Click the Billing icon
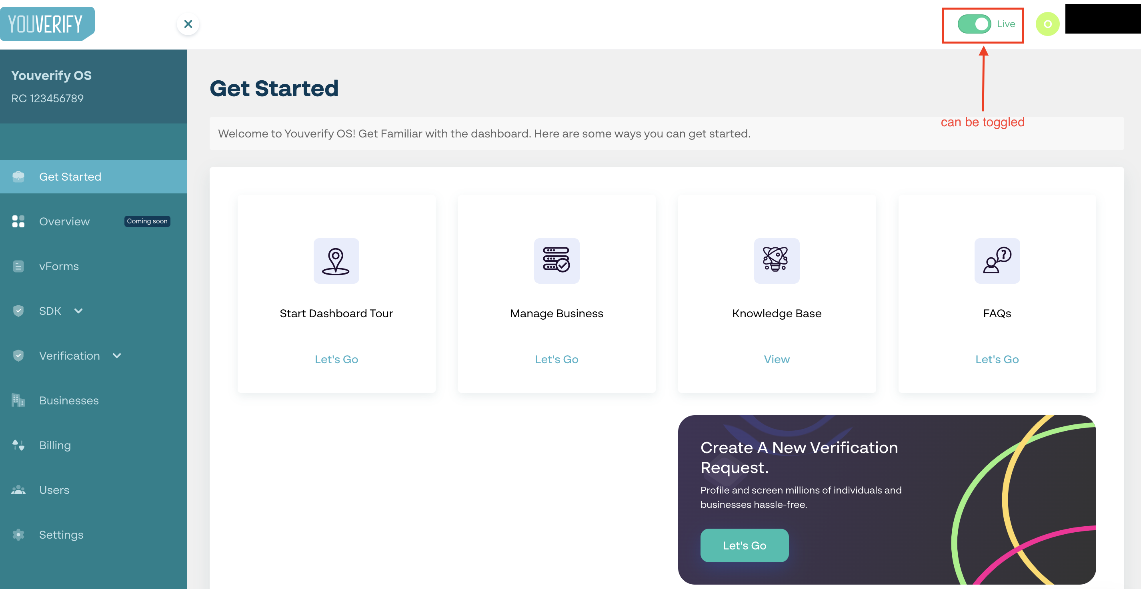The height and width of the screenshot is (589, 1141). point(18,445)
